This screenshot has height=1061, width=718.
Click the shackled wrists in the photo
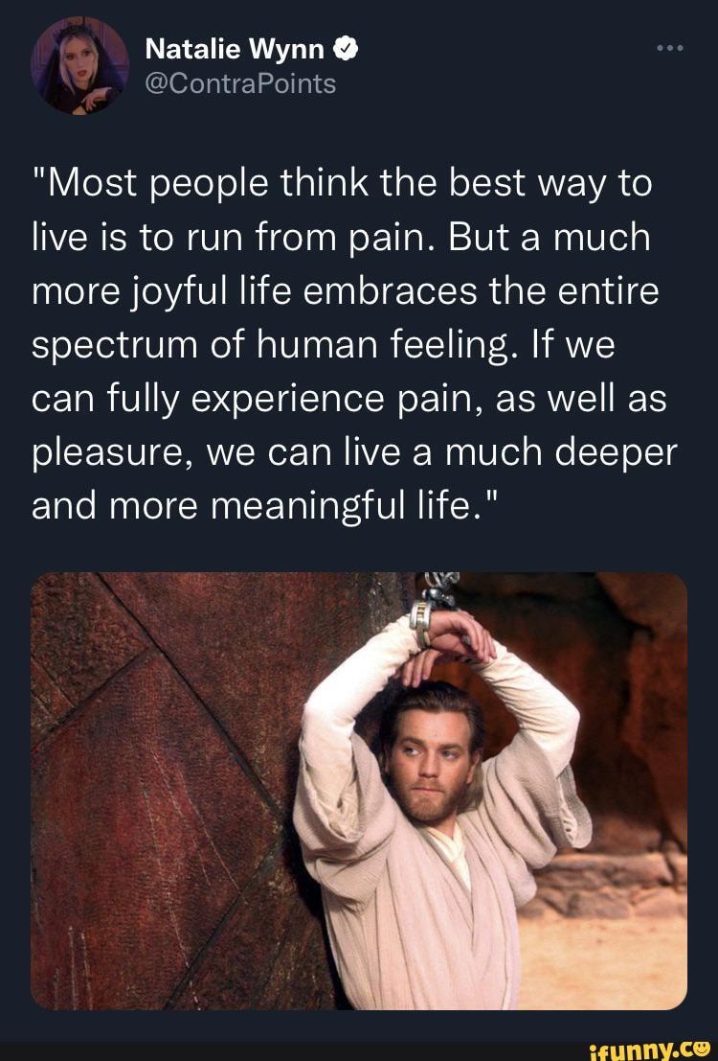coord(450,633)
